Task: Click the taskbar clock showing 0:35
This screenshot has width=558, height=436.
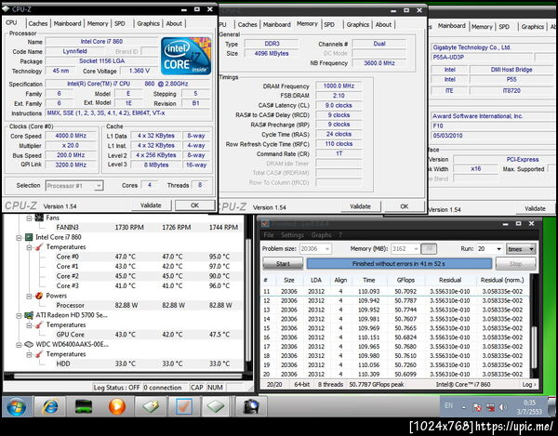Action: point(529,407)
